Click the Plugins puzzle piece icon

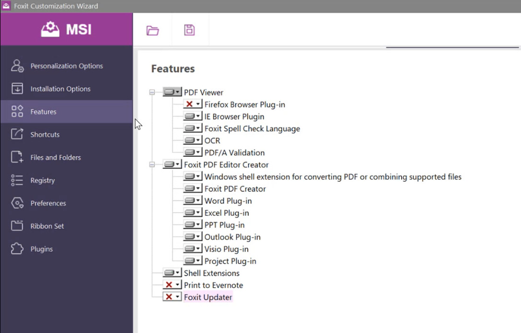(x=17, y=249)
